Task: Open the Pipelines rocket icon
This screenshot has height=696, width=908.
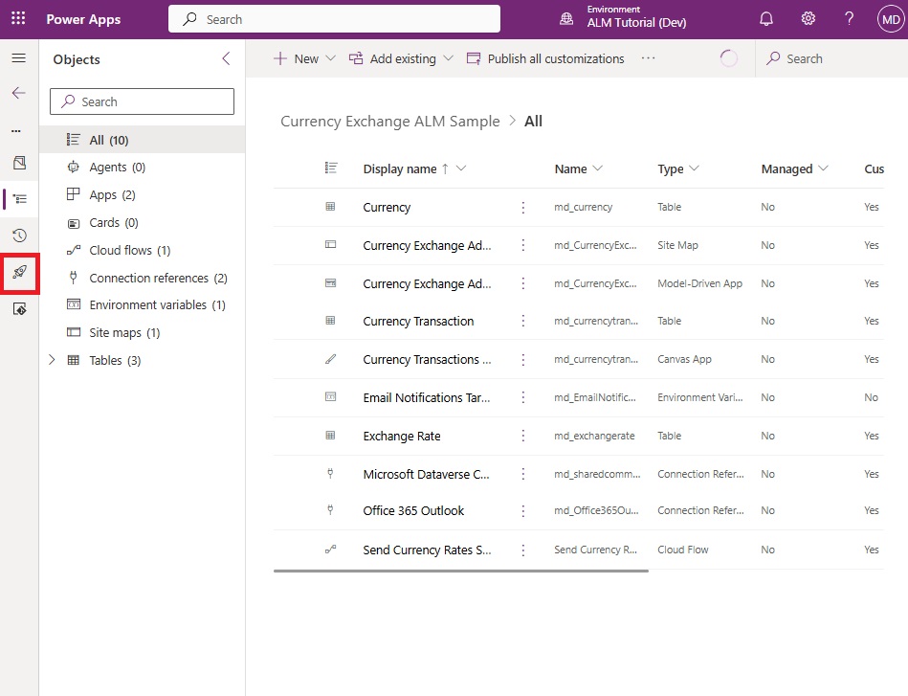Action: click(x=20, y=273)
